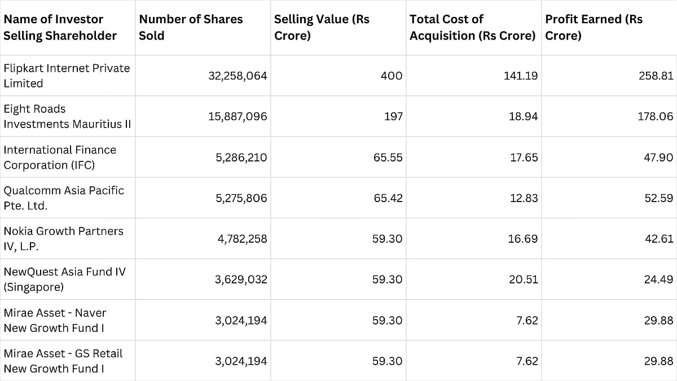Image resolution: width=677 pixels, height=381 pixels.
Task: Select 'Total Cost of Acquisition' header cell
Action: click(472, 28)
